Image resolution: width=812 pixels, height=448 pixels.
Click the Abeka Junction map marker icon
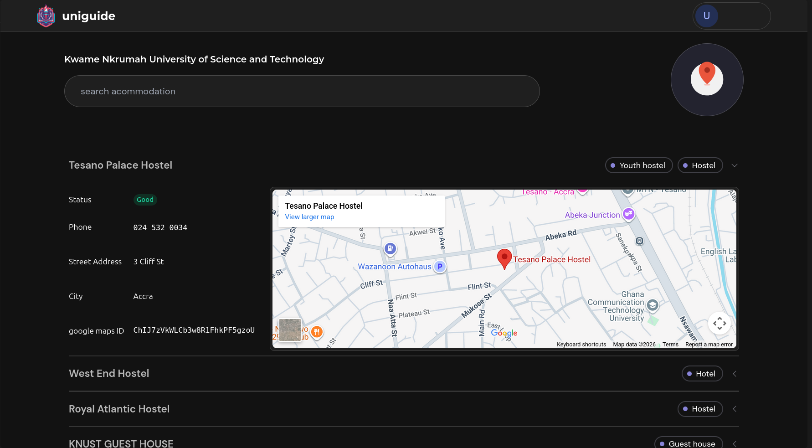pyautogui.click(x=629, y=214)
